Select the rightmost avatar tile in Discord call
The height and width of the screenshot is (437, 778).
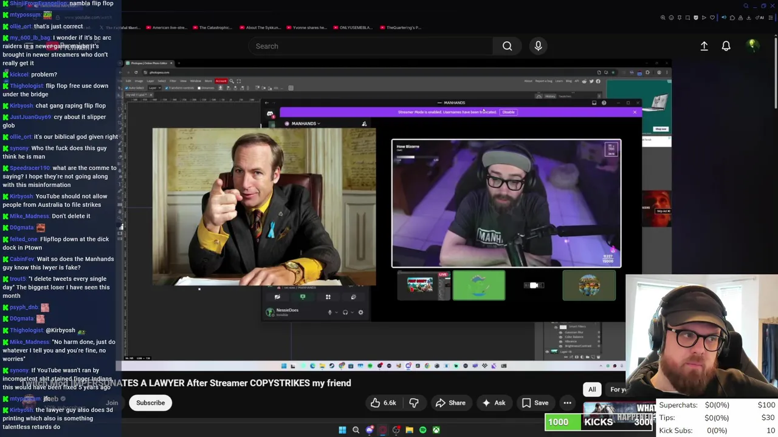[x=589, y=285]
